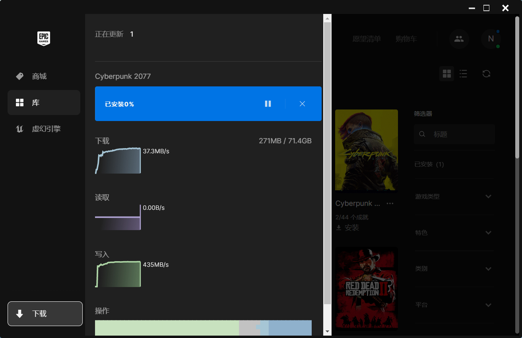Click the 已安装0% progress bar
This screenshot has height=338, width=522.
point(208,104)
